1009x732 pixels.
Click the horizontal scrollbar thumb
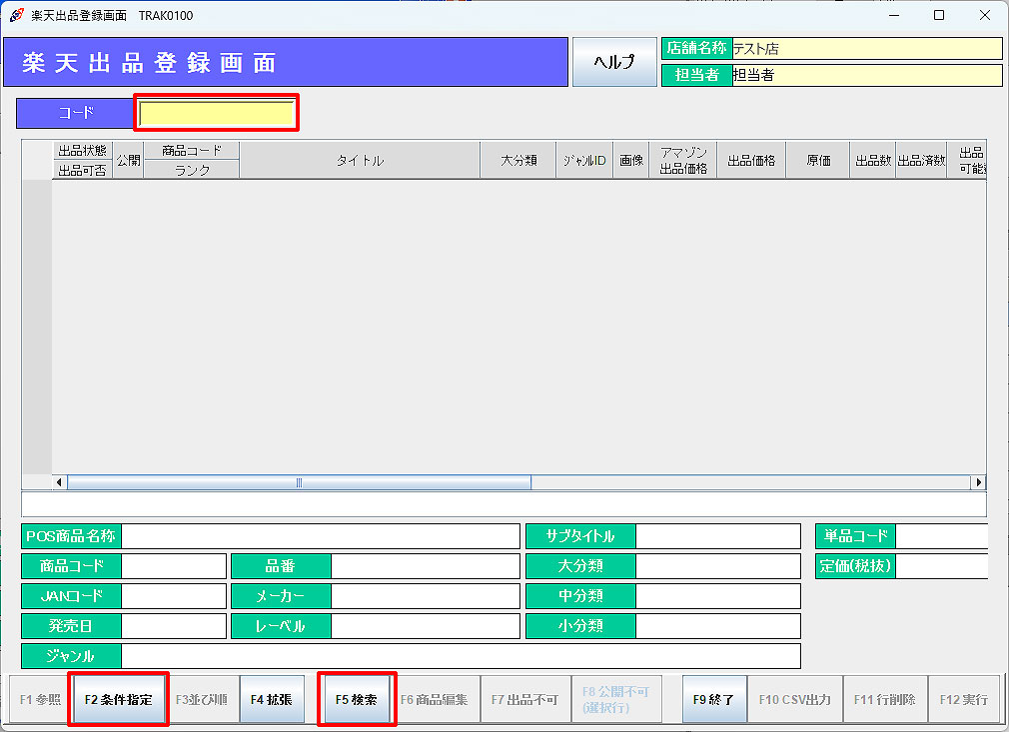pos(299,482)
